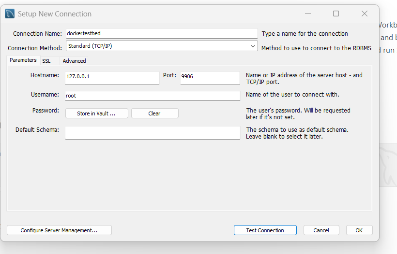Viewport: 397px width, 254px height.
Task: Switch to the Parameters tab
Action: coord(23,60)
